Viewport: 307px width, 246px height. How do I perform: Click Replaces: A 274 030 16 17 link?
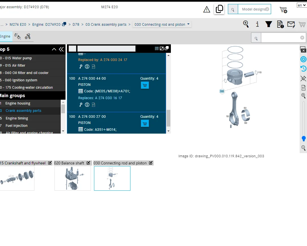tap(100, 98)
